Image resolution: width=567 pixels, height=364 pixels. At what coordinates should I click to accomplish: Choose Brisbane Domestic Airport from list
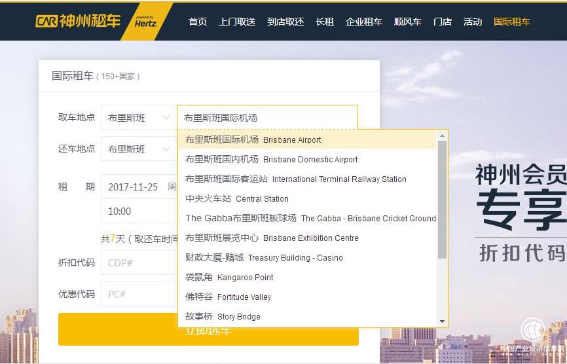coord(272,159)
